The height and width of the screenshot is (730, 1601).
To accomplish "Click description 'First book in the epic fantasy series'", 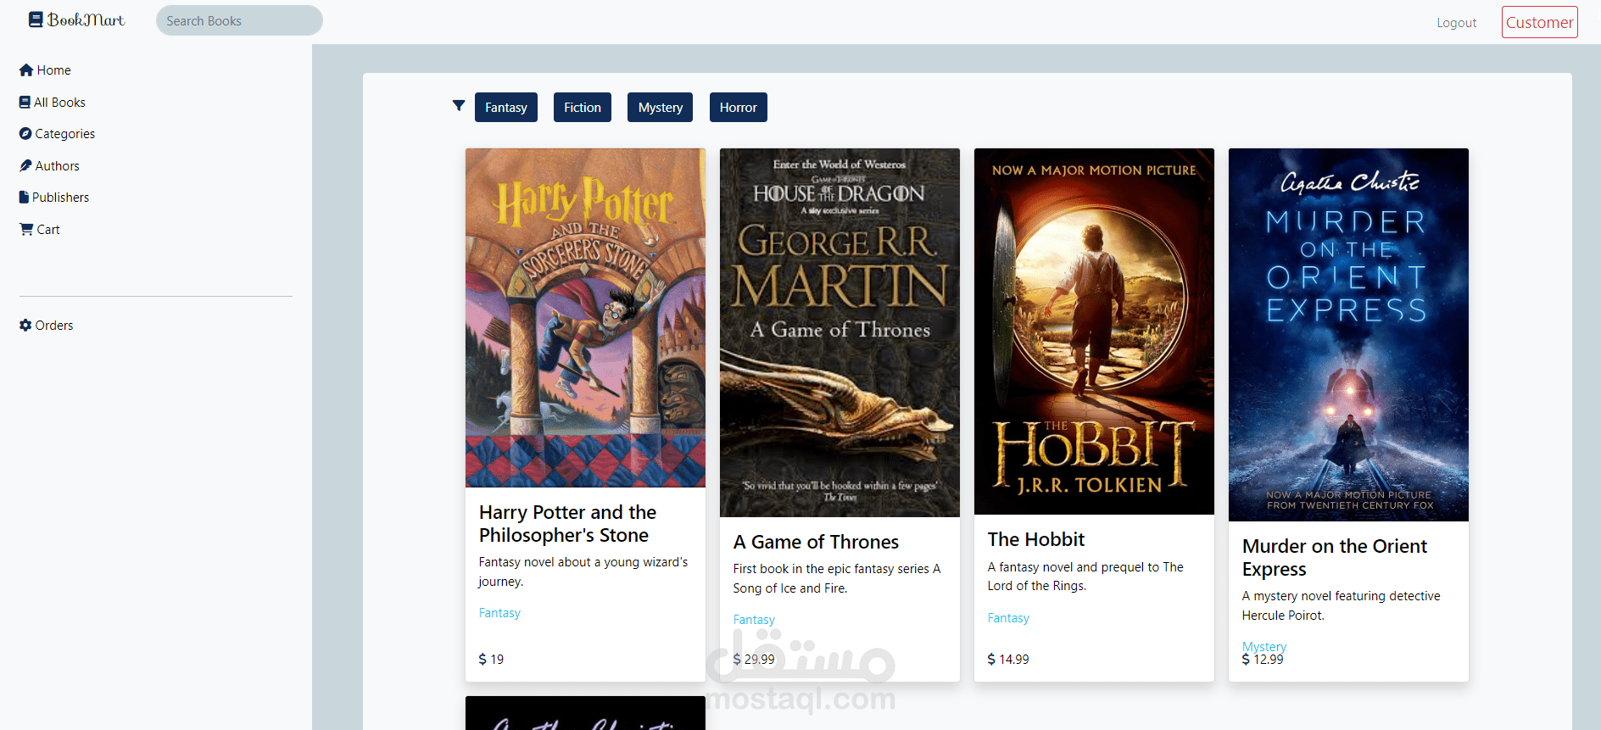I will tap(837, 578).
